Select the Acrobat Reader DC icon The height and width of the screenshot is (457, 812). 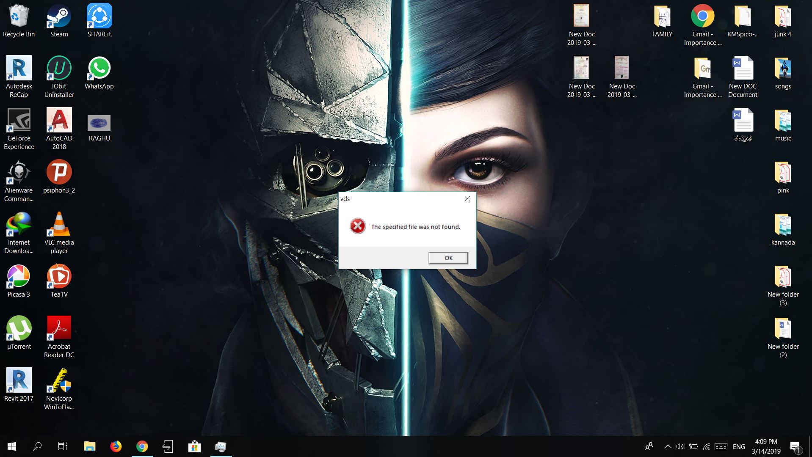[59, 337]
